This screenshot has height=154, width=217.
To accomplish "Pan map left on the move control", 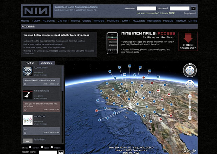I will point(187,84).
